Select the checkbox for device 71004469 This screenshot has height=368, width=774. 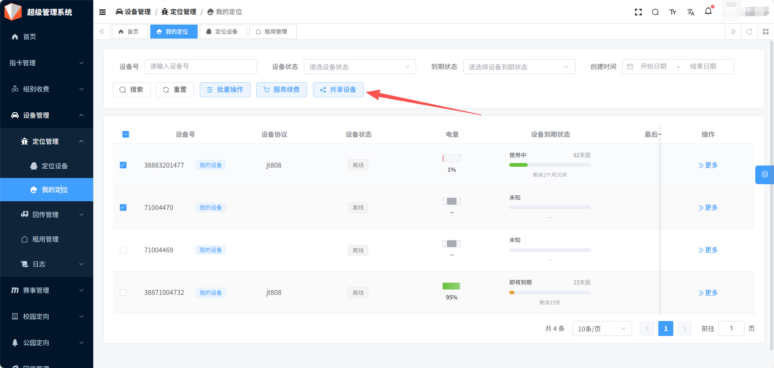(123, 250)
